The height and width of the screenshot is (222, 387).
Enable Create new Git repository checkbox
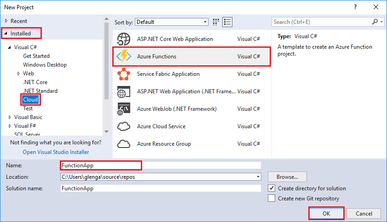(271, 198)
